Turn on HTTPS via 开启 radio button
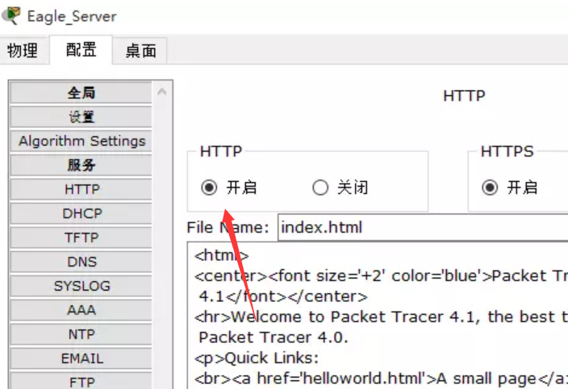 click(490, 188)
